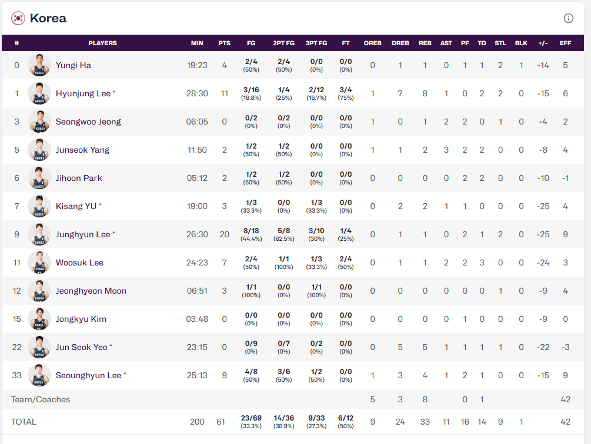591x444 pixels.
Task: Select Junghyun Lee's player avatar
Action: coord(39,234)
